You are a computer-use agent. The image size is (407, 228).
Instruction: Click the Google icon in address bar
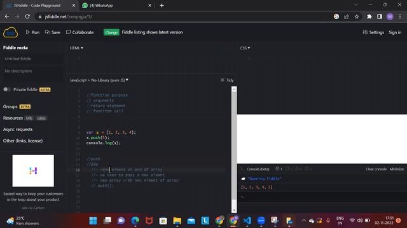[336, 16]
